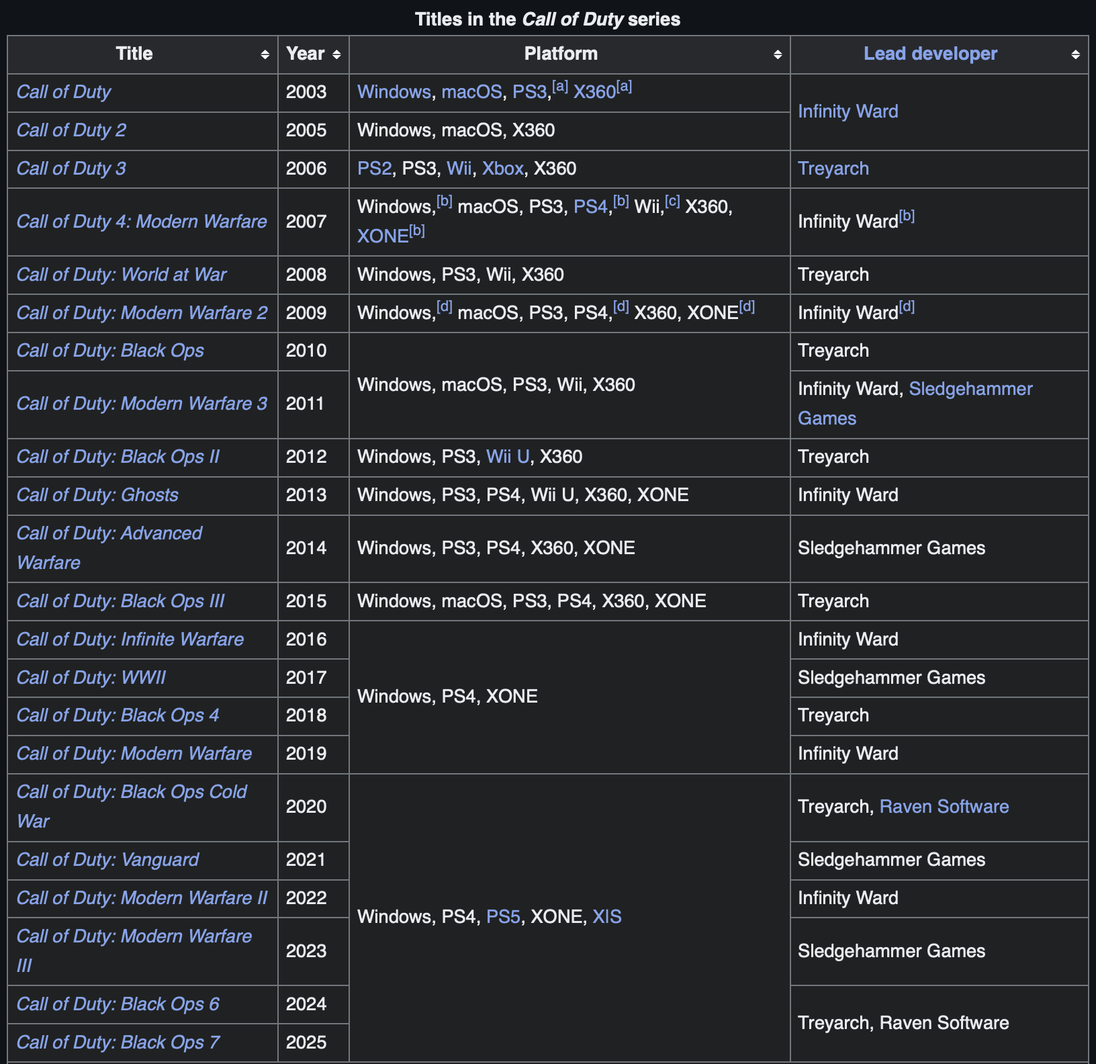Follow the PS5 platform link
Image resolution: width=1096 pixels, height=1064 pixels.
(x=503, y=917)
